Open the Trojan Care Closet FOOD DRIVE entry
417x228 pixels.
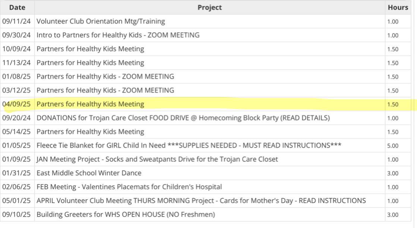[183, 118]
